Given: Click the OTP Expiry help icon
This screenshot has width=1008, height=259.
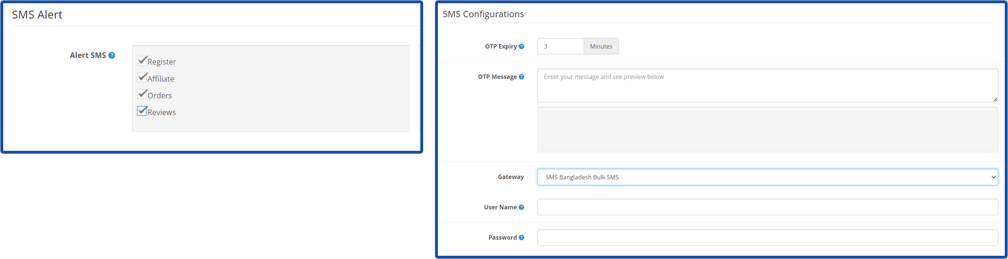Looking at the screenshot, I should 521,47.
